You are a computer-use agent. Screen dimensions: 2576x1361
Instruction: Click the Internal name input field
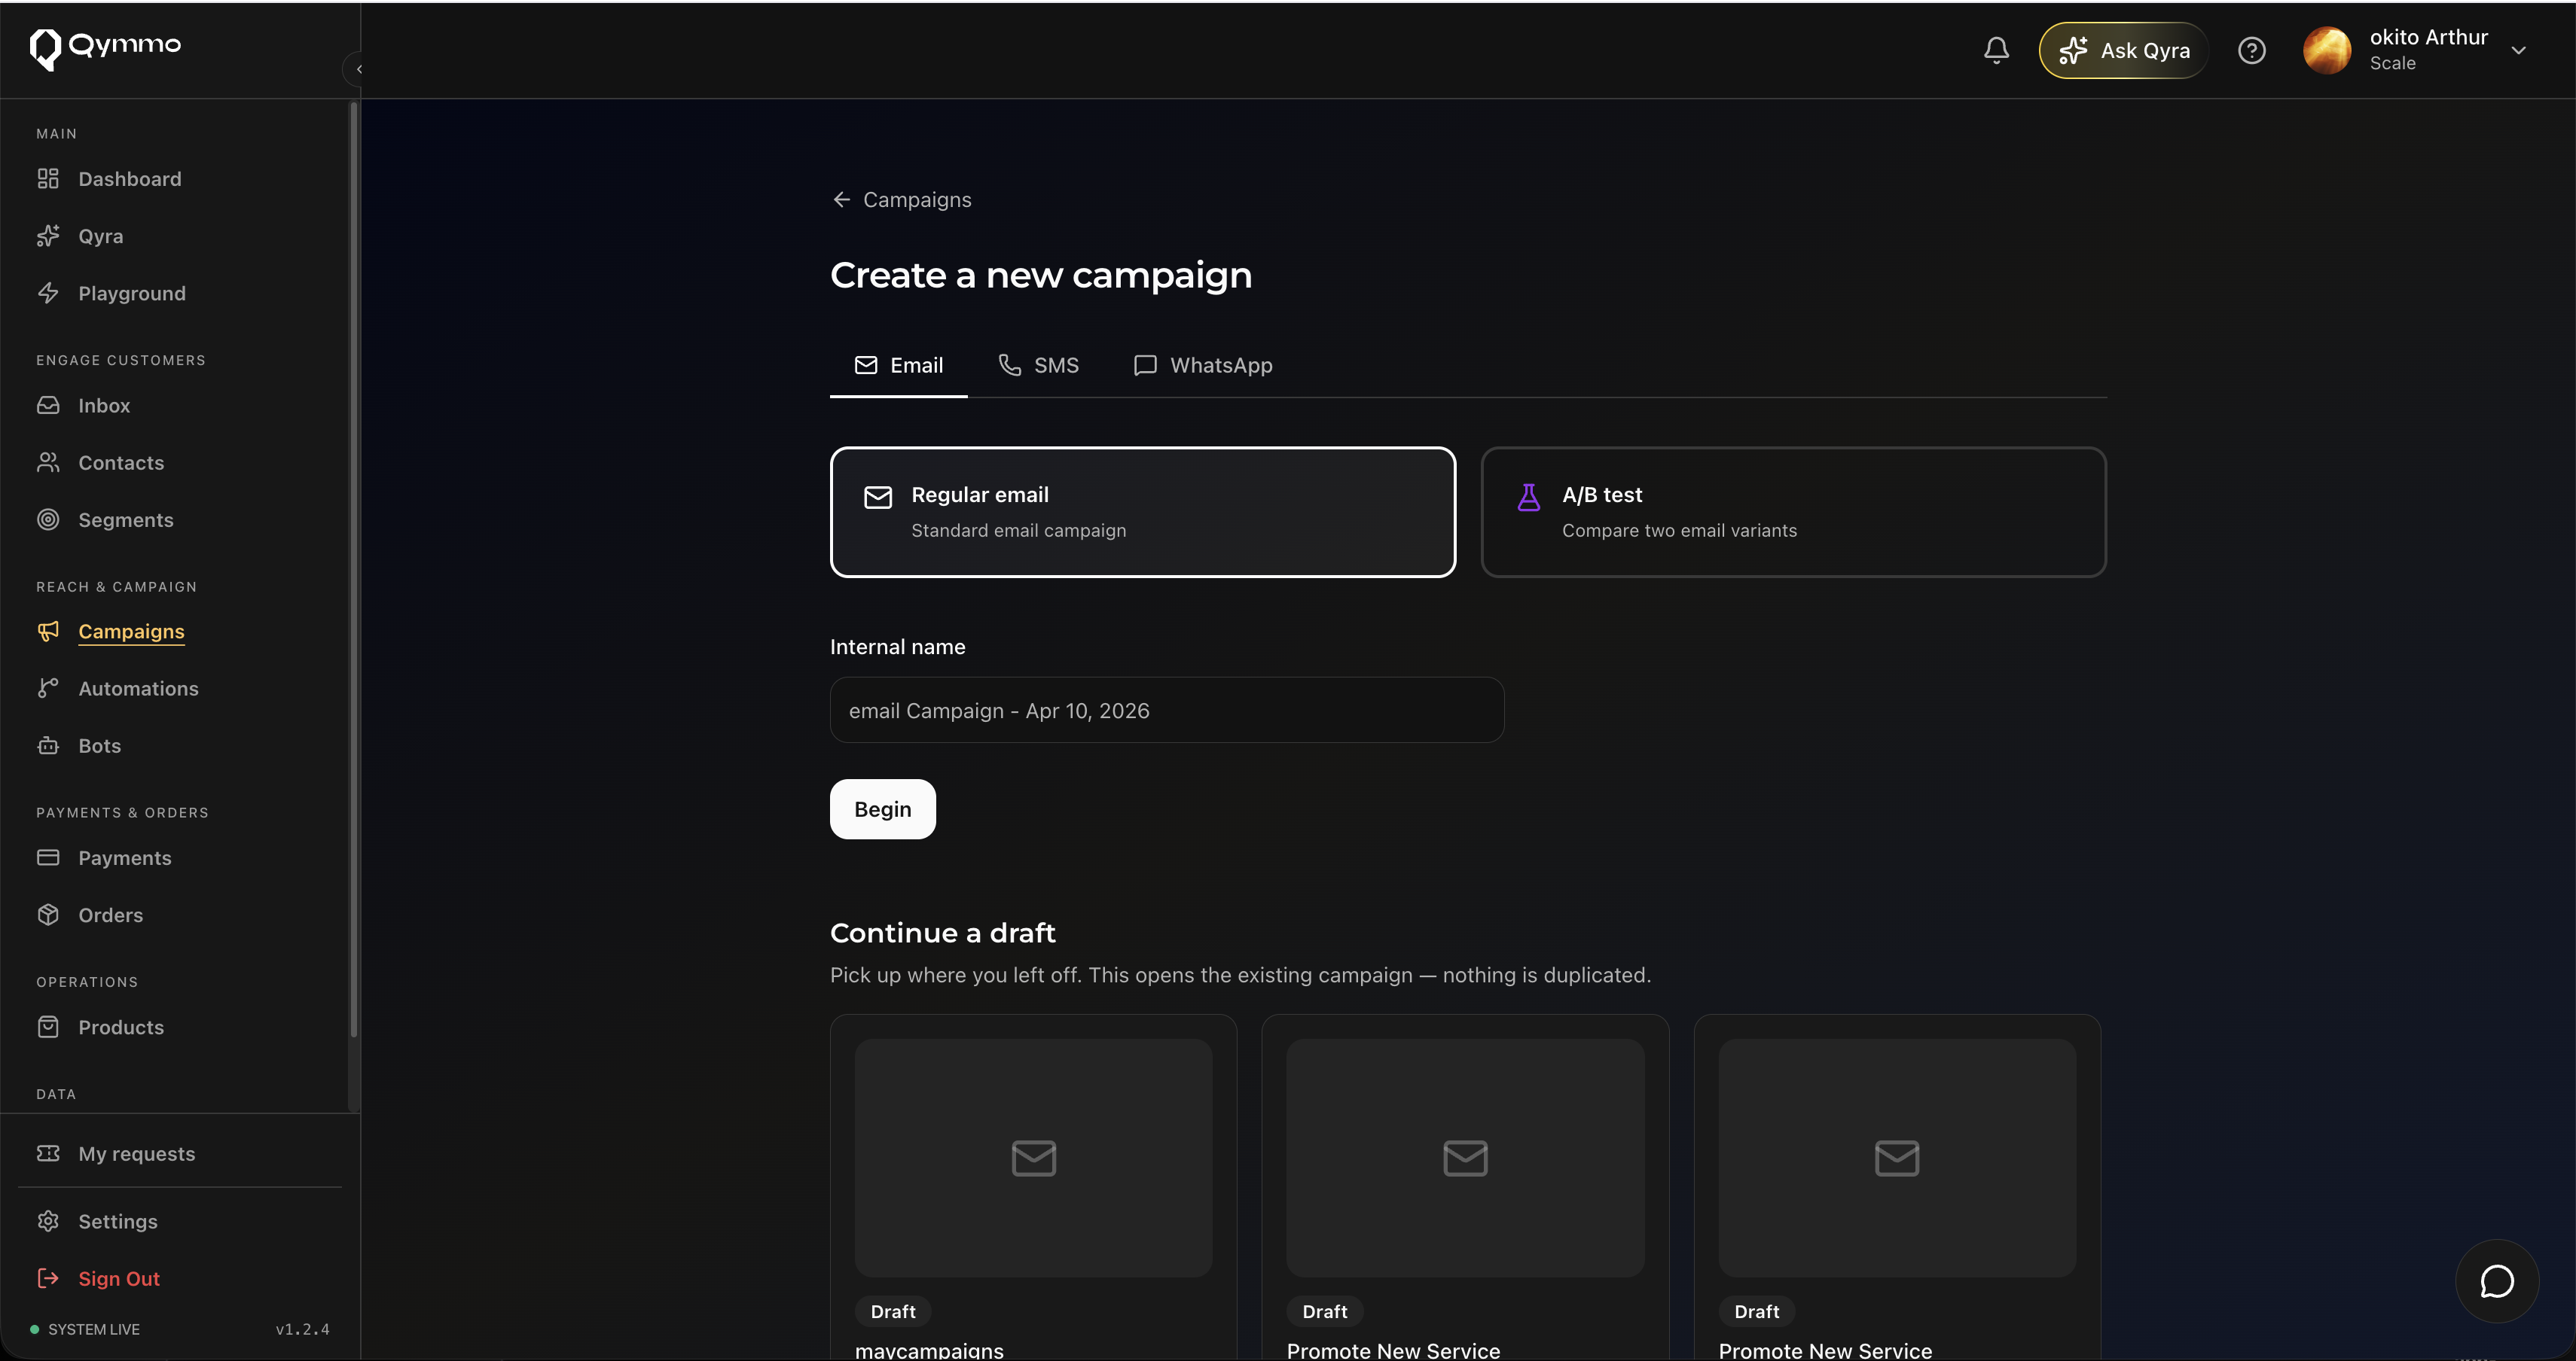(x=1166, y=711)
